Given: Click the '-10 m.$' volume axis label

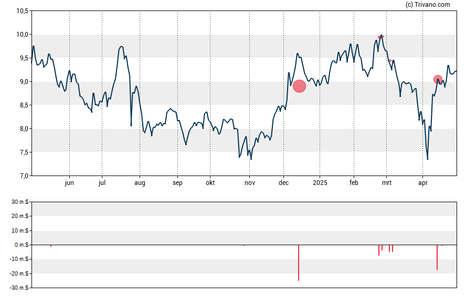Looking at the screenshot, I should [x=19, y=259].
